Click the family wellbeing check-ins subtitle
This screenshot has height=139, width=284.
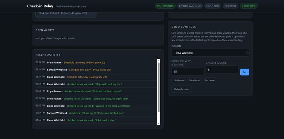(x=71, y=7)
